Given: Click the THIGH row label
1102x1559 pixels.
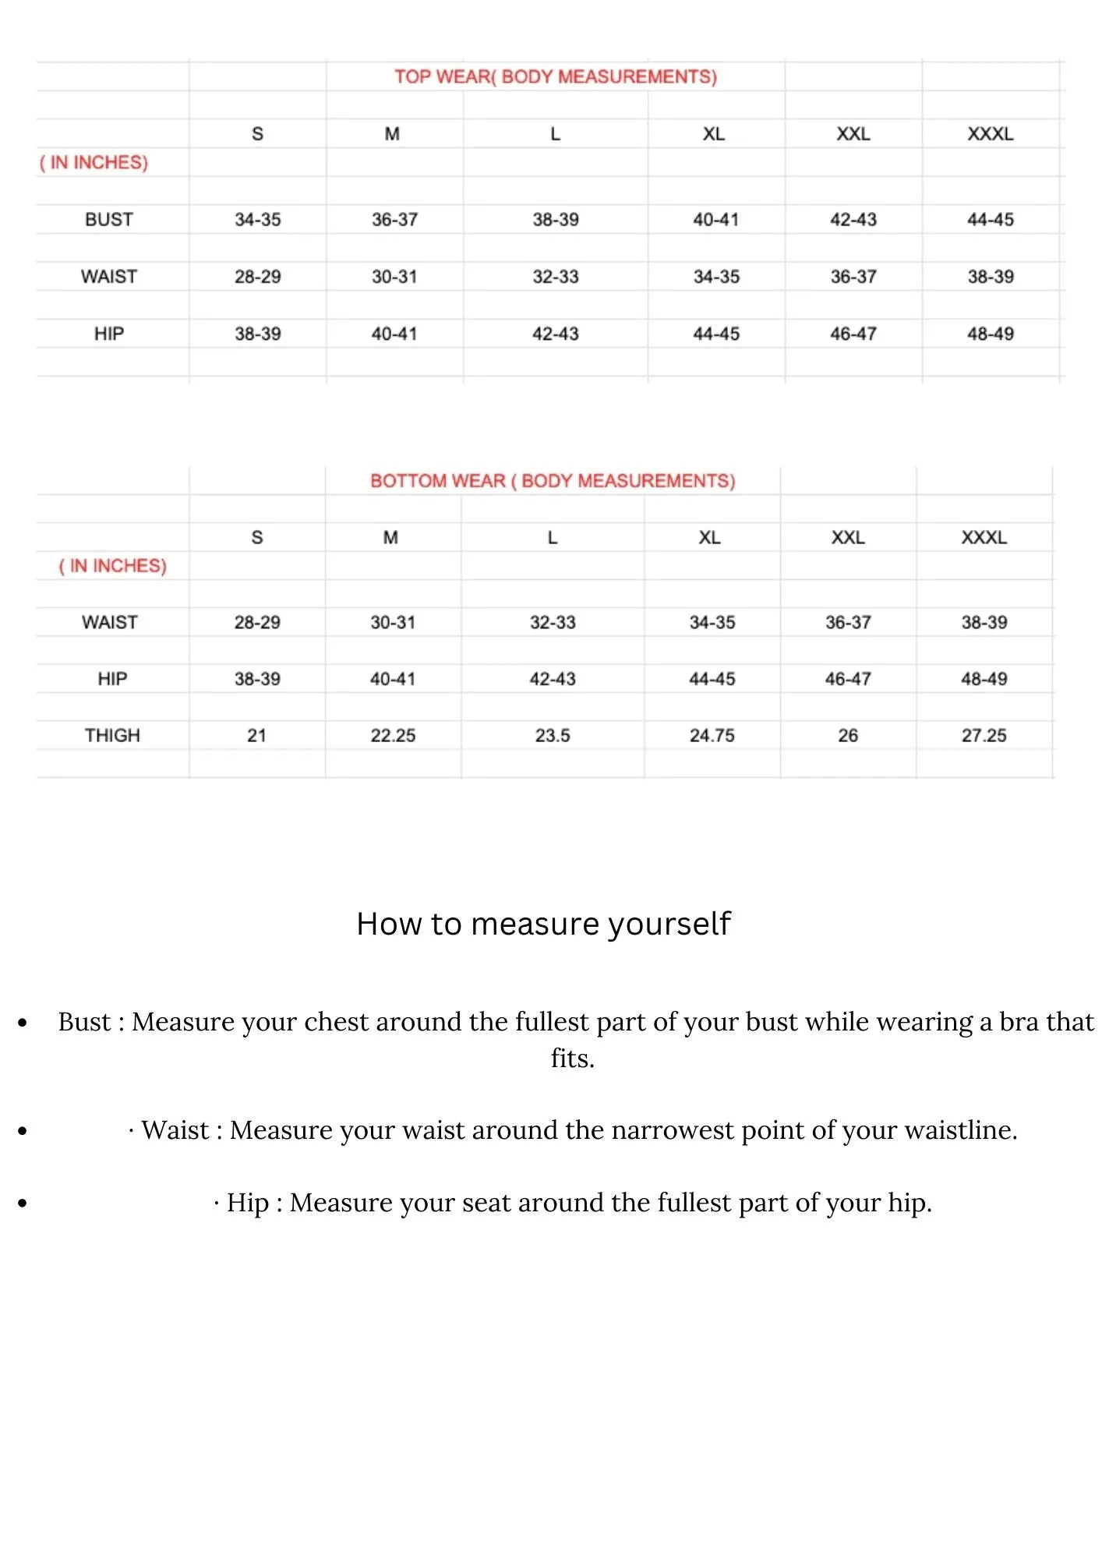Looking at the screenshot, I should 112,735.
